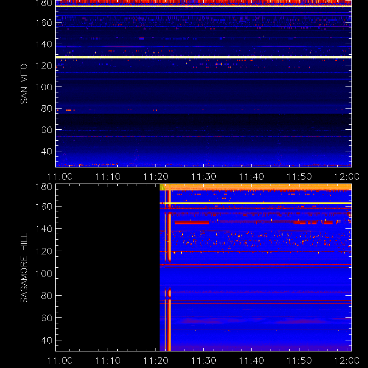Pick the 40 frequency tick label on Sagamore Hill plot
This screenshot has width=368, height=368.
[x=46, y=340]
